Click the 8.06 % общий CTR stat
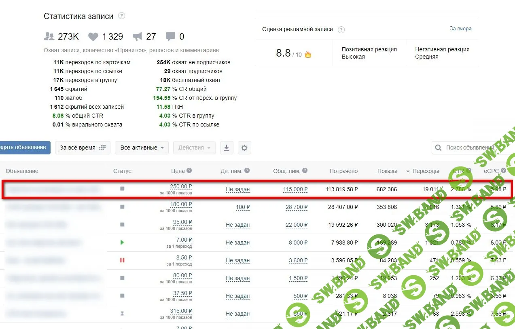Screen dimensions: 515x329 78,116
